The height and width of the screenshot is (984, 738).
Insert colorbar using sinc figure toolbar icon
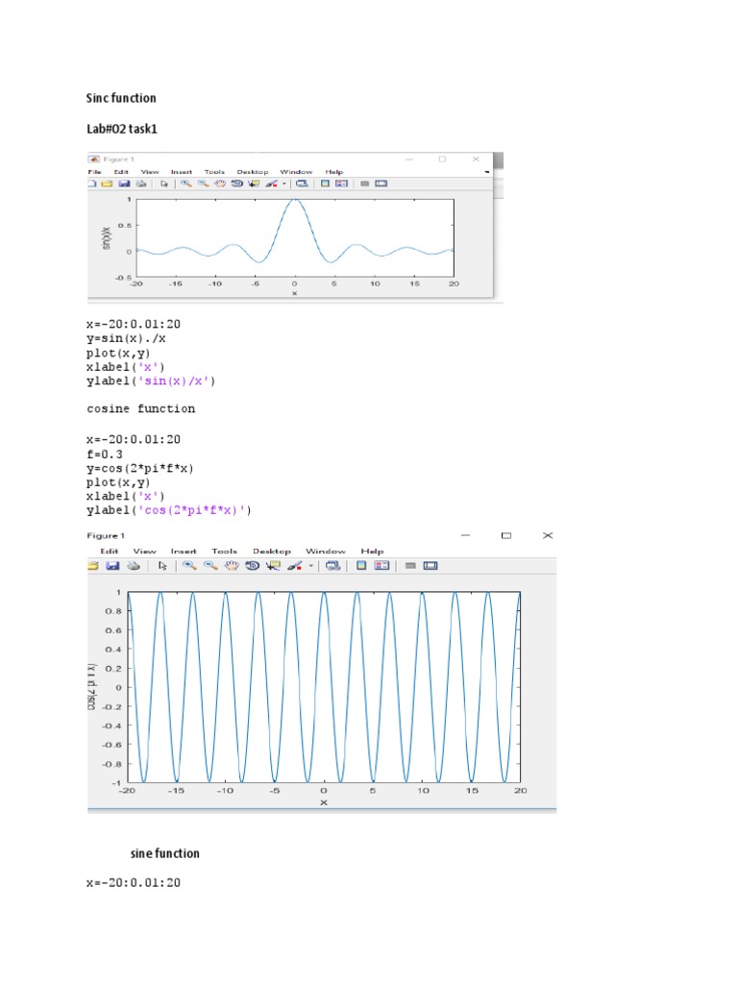(x=325, y=184)
